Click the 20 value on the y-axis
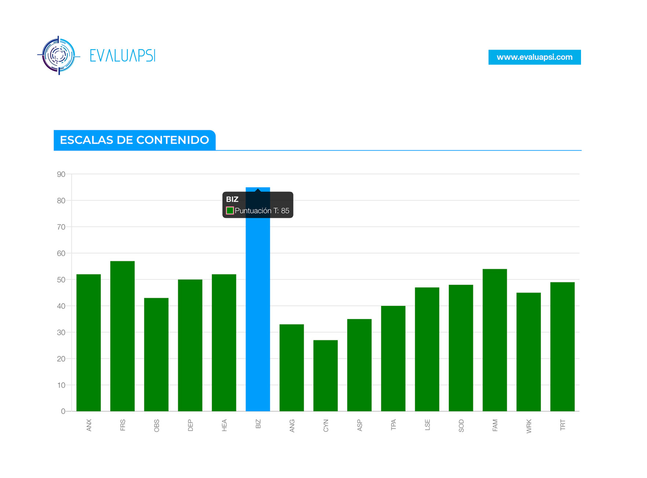 tap(61, 359)
